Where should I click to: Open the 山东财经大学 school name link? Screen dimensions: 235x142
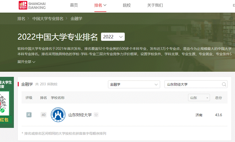coord(80,115)
